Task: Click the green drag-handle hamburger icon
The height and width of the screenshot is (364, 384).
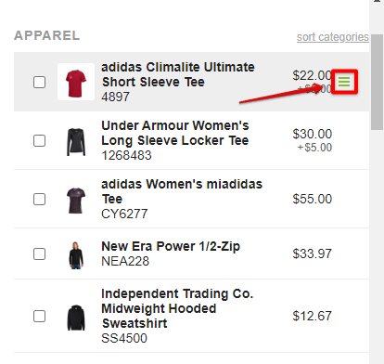Action: [x=344, y=82]
